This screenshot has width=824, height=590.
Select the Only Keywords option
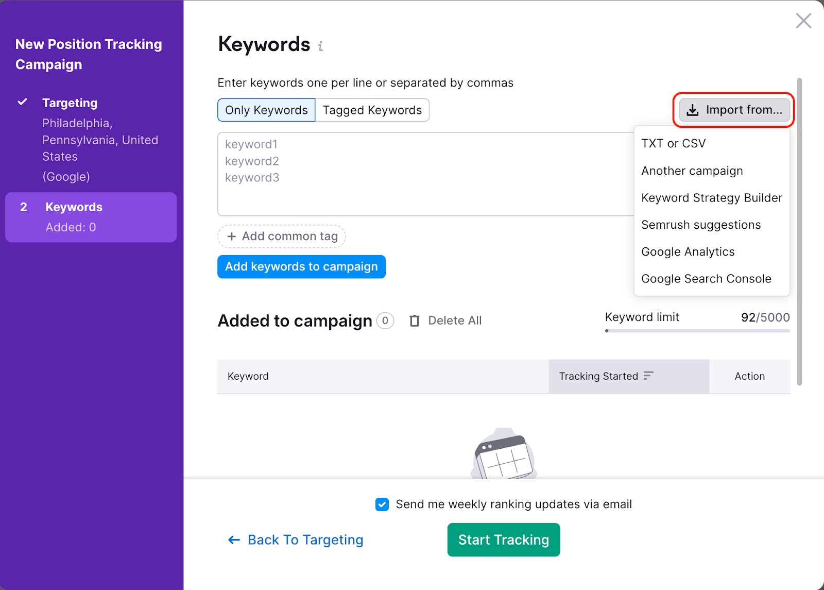[266, 110]
